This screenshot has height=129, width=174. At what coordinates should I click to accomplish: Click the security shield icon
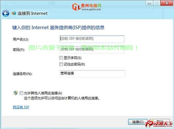pos(16,93)
